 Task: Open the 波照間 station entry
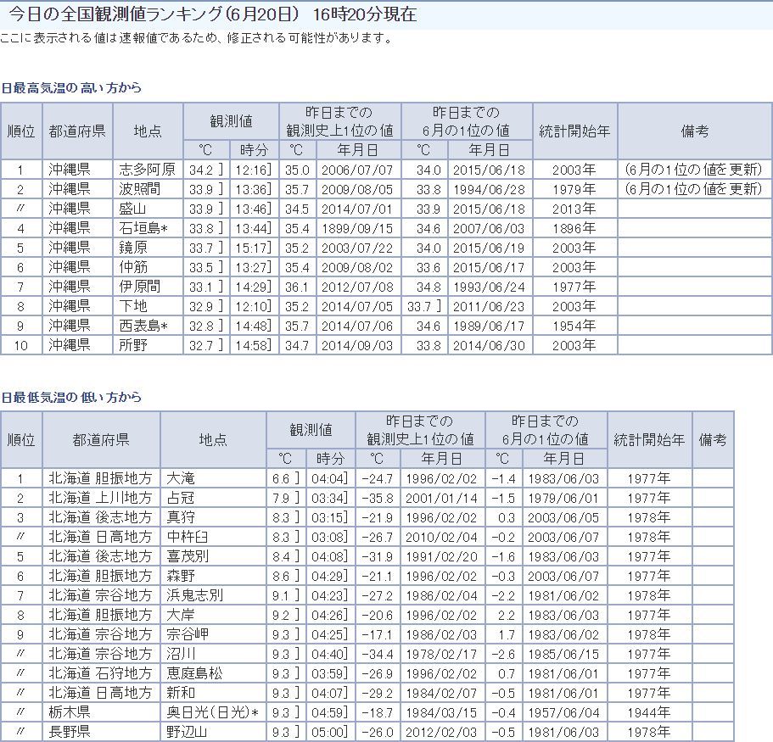pyautogui.click(x=139, y=188)
